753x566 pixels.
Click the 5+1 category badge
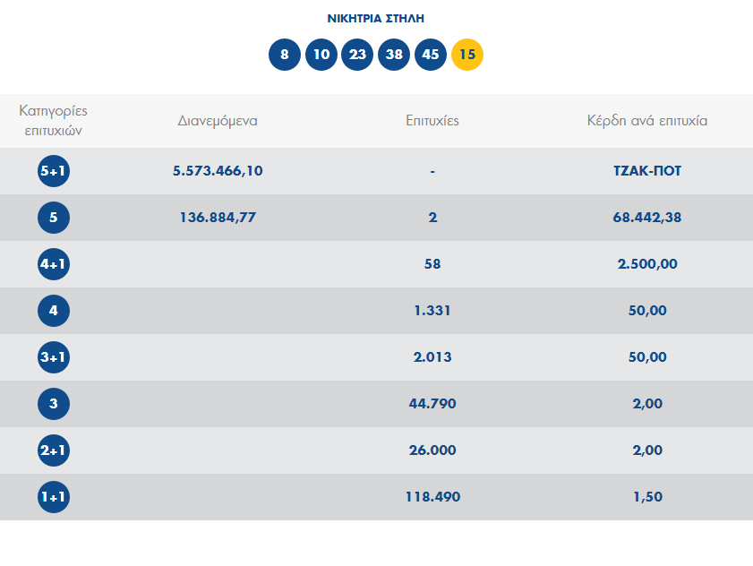point(54,171)
